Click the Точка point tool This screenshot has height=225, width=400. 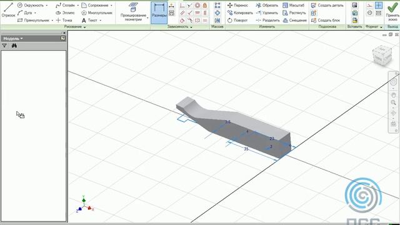coord(64,20)
